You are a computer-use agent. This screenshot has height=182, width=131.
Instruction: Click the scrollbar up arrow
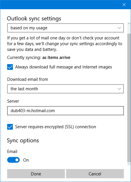coord(129,24)
